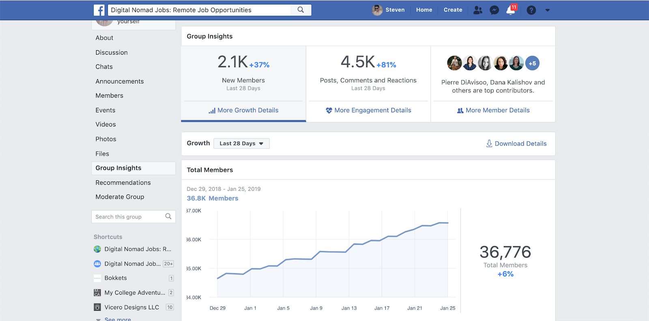Click the download arrow icon

(489, 143)
